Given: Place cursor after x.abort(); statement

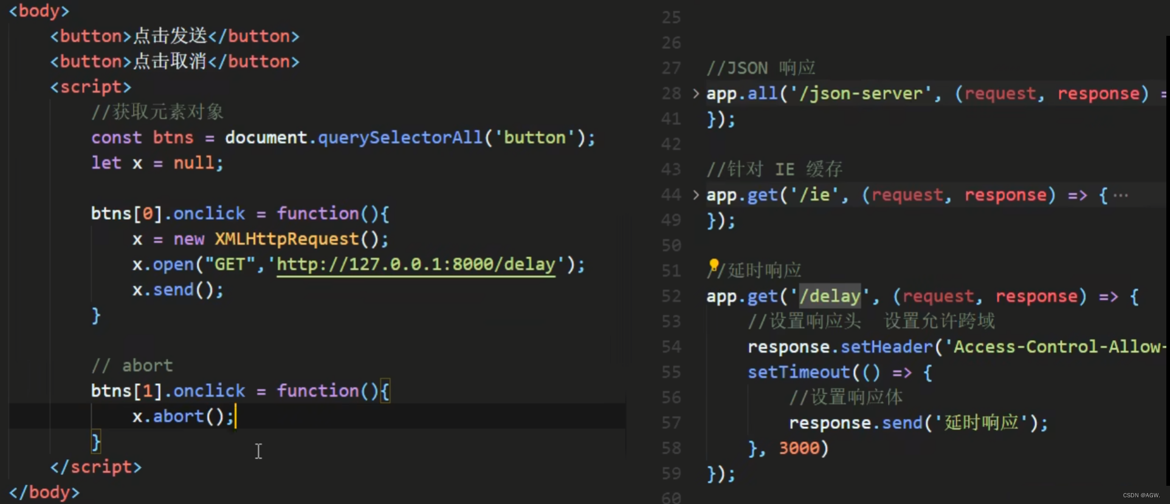Looking at the screenshot, I should [235, 417].
